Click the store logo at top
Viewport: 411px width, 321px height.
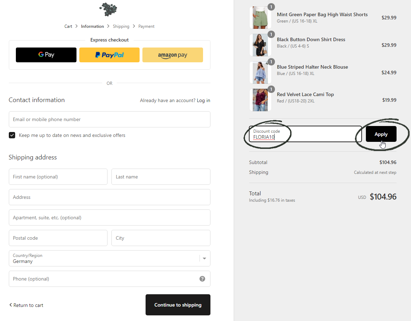108,10
